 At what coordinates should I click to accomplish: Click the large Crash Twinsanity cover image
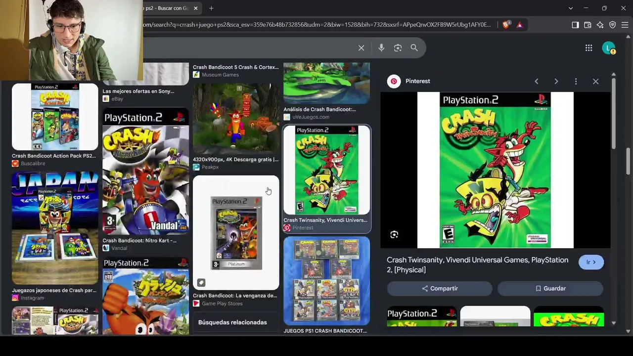(495, 170)
